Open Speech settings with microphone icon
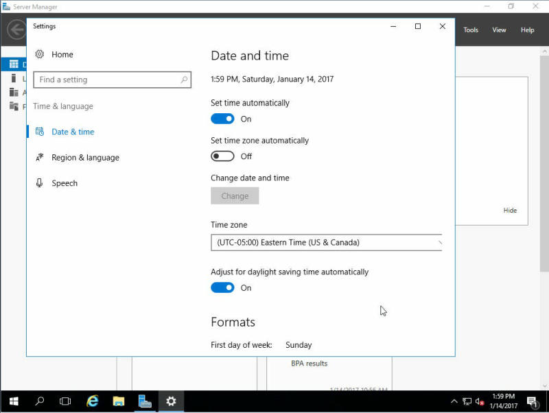Viewport: 549px width, 413px height. 65,183
